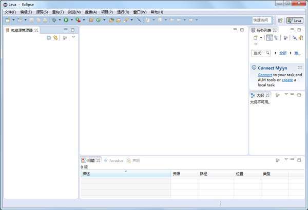This screenshot has width=308, height=210.
Task: Toggle the Categorized presentation in Task List
Action: tap(269, 38)
